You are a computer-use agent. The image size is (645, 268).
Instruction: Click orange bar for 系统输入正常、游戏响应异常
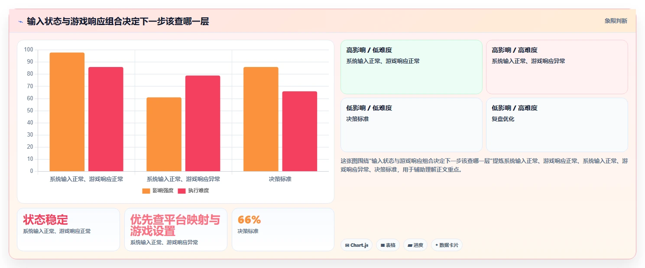(x=164, y=134)
